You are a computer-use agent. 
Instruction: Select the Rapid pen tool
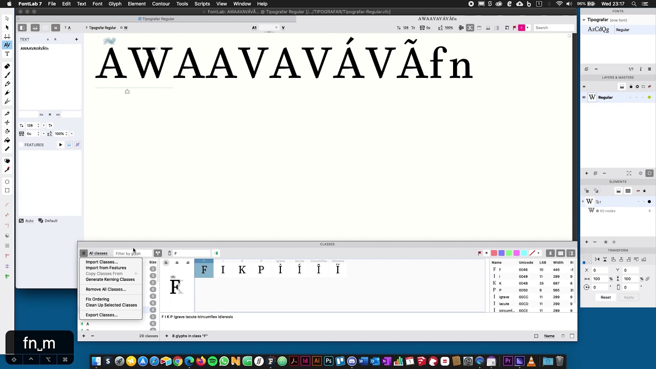coord(7,92)
